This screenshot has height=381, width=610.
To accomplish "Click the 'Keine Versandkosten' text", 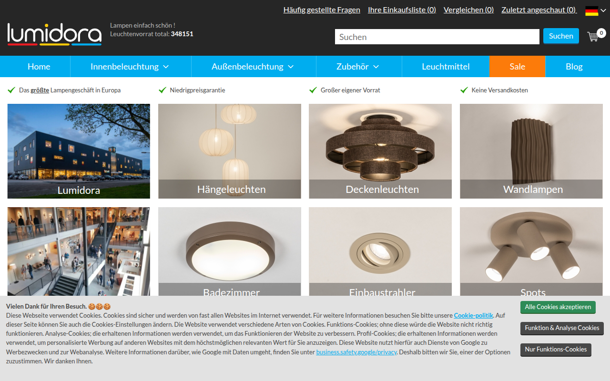I will click(499, 90).
